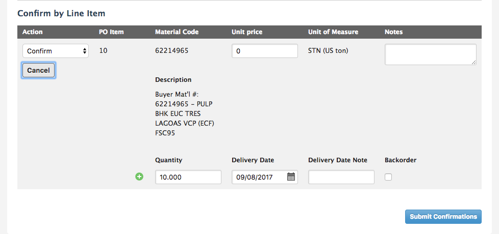499x234 pixels.
Task: Click the Notes column header
Action: [x=394, y=32]
